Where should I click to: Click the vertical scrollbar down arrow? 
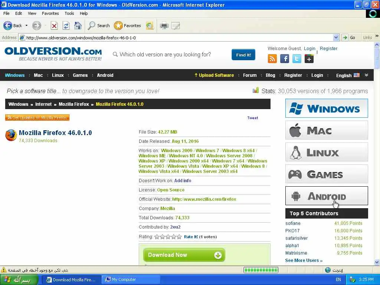pos(377,262)
